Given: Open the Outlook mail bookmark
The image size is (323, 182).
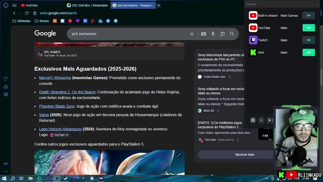Looking at the screenshot, I should 100,21.
